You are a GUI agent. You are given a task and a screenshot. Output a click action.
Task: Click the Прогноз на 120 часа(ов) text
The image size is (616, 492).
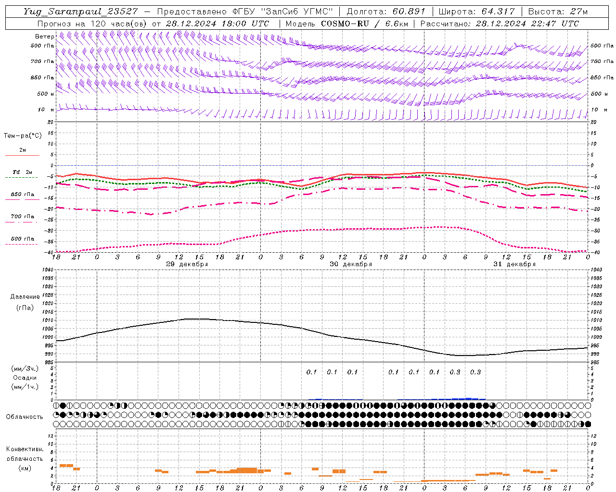(92, 24)
